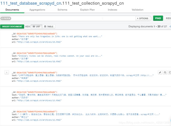This screenshot has width=171, height=126.
Task: Click ObjectId ending in ed4
Action: [x=37, y=53]
